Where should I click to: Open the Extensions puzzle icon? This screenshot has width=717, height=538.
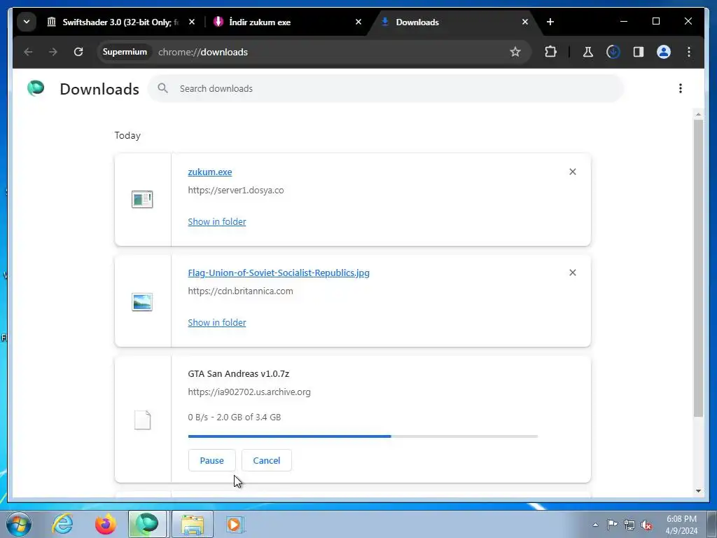[x=550, y=52]
